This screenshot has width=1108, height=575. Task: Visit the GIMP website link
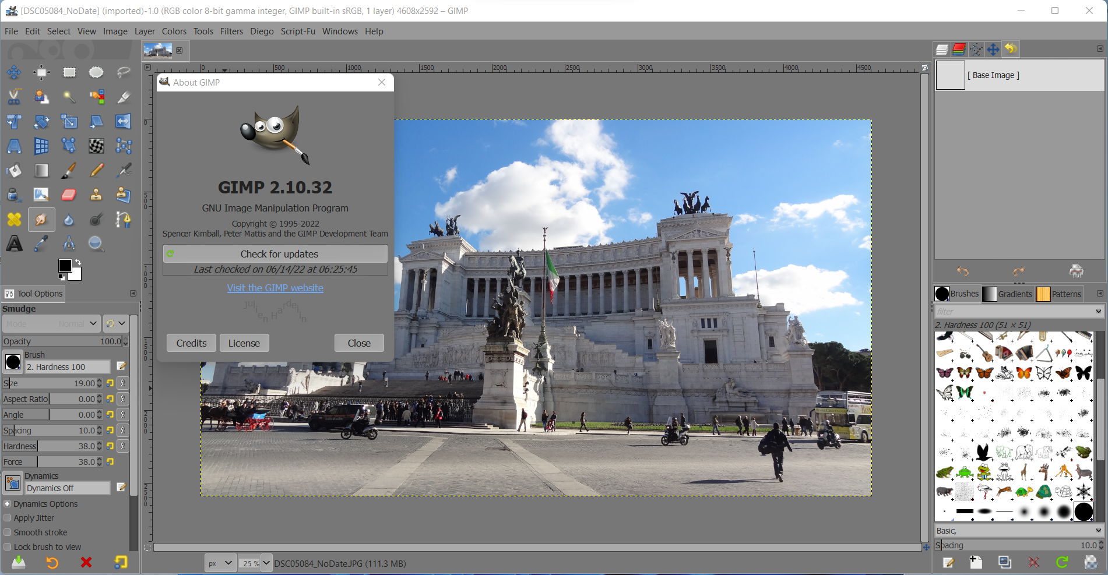click(x=275, y=288)
